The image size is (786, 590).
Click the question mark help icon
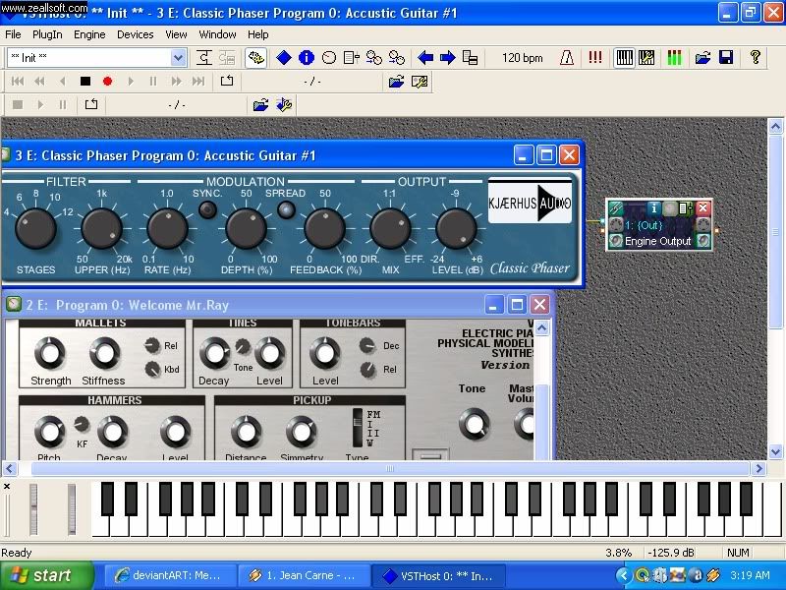[x=755, y=58]
